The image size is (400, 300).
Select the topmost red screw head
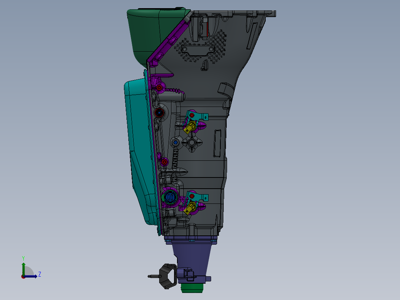pos(159,88)
